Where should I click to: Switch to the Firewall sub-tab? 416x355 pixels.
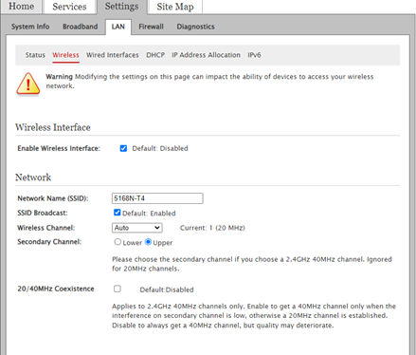pos(151,27)
